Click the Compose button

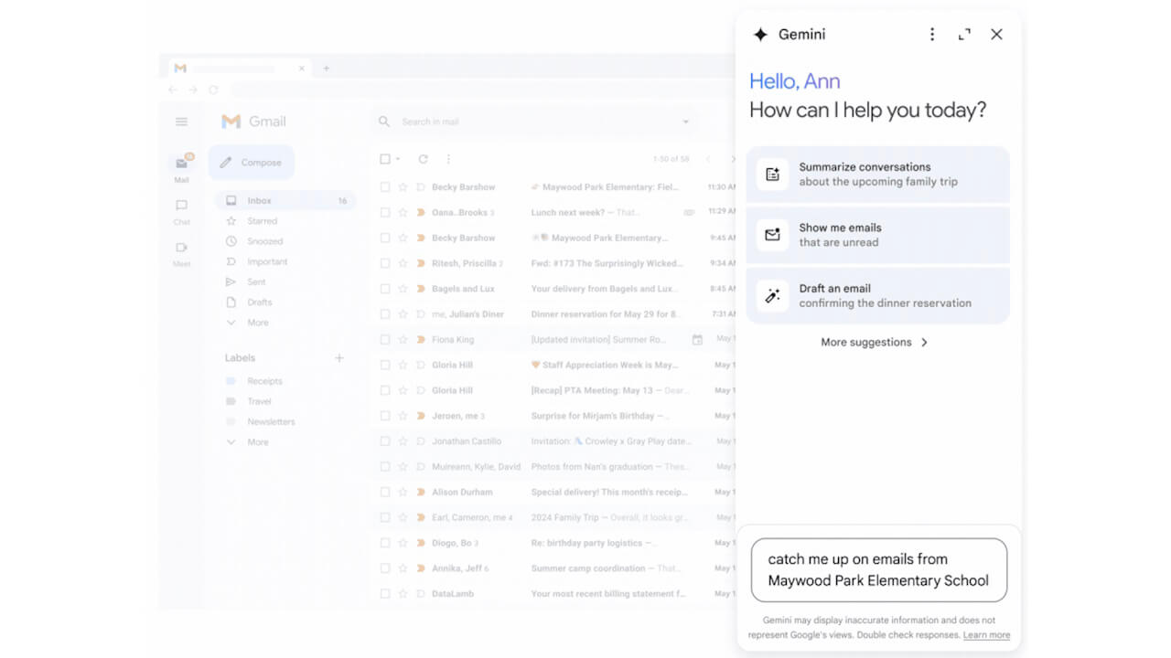pyautogui.click(x=251, y=162)
